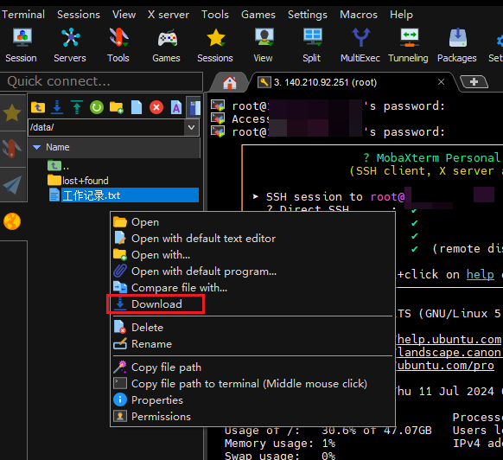Open the Settings menu
The image size is (503, 460).
(308, 15)
